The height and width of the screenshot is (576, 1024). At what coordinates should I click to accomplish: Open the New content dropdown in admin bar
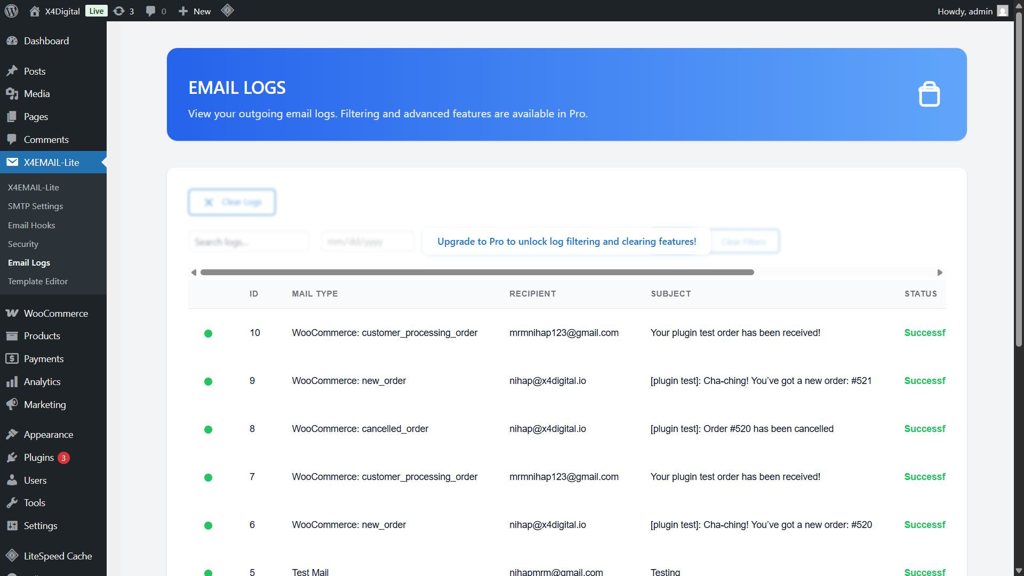[x=195, y=11]
